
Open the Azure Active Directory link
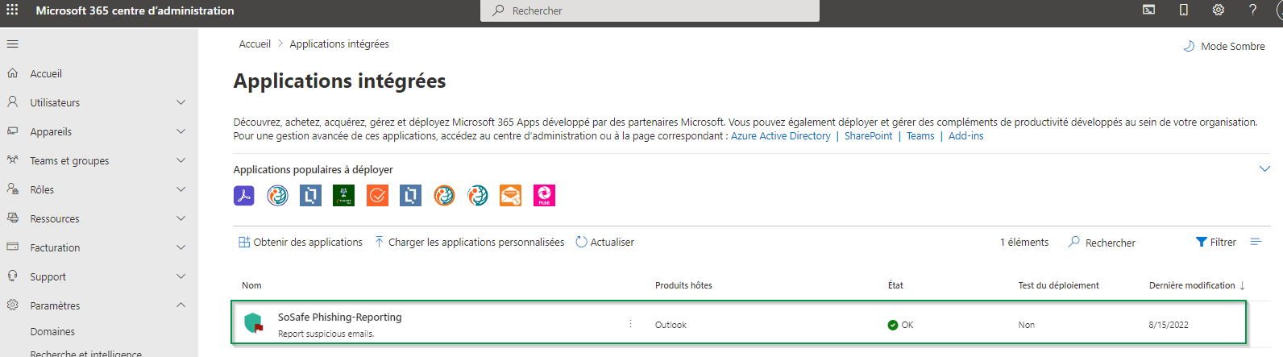pyautogui.click(x=780, y=136)
